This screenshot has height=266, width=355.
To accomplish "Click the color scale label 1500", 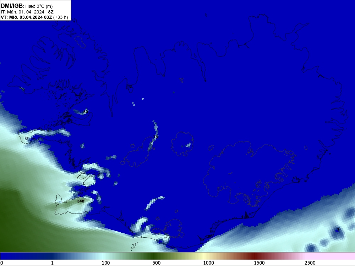I will tap(259, 263).
